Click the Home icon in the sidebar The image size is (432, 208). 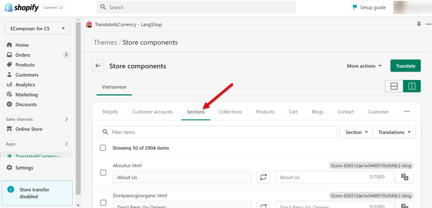coord(9,45)
